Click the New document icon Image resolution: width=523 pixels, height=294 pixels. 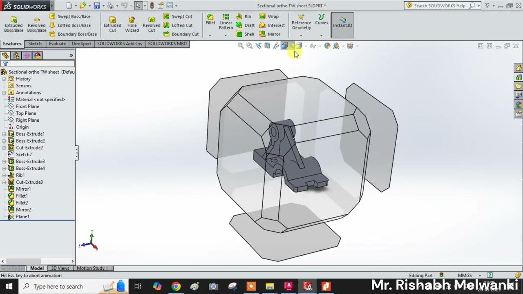(69, 6)
